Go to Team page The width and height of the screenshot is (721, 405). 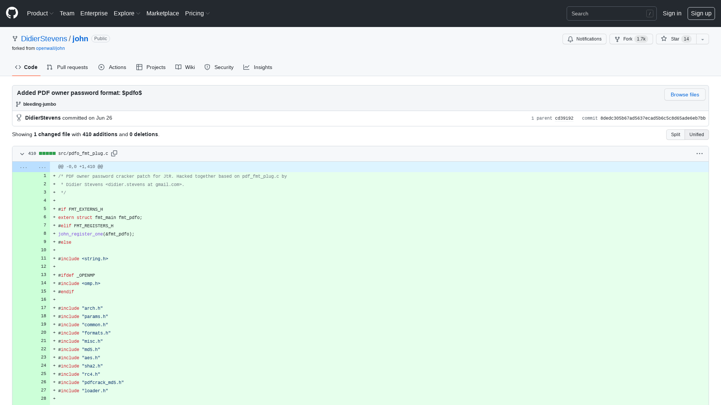[67, 13]
